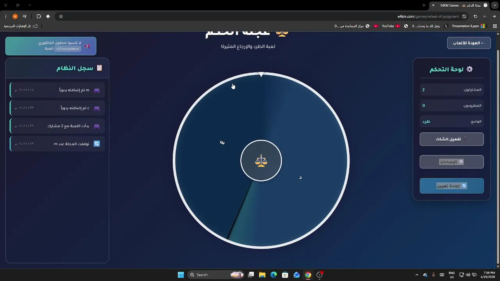Go back via العودة للألعاب button
The height and width of the screenshot is (281, 500).
click(x=469, y=43)
